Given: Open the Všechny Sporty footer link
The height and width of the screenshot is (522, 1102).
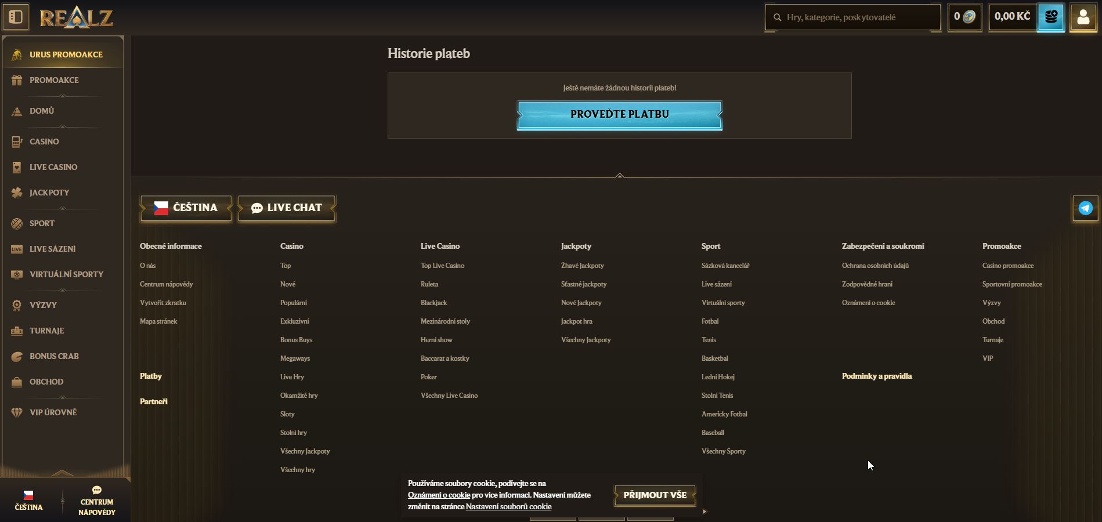Looking at the screenshot, I should [x=724, y=451].
